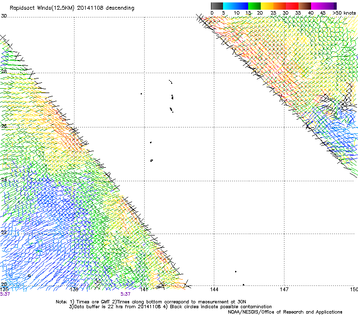Click the gray 0-5 knots color swatch
This screenshot has width=358, height=315.
click(217, 6)
